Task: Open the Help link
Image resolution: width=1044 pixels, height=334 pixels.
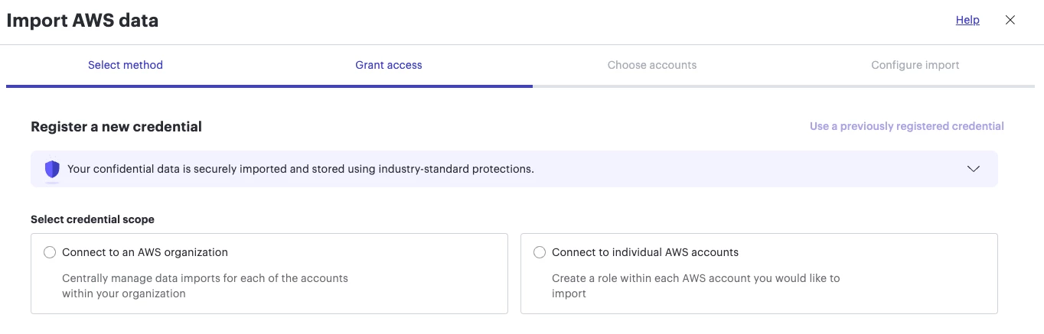Action: [967, 21]
